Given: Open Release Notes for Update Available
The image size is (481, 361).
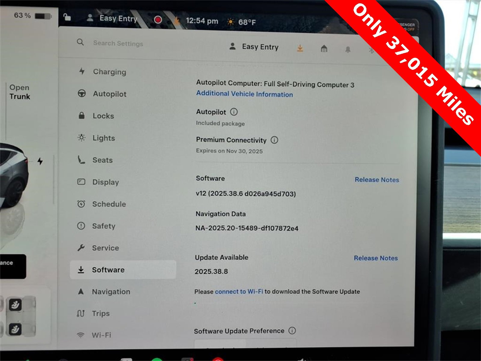Looking at the screenshot, I should [376, 258].
